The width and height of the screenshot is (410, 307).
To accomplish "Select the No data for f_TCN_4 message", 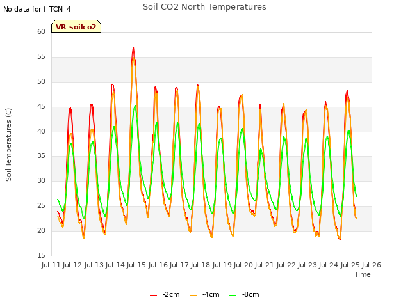I will pos(37,9).
